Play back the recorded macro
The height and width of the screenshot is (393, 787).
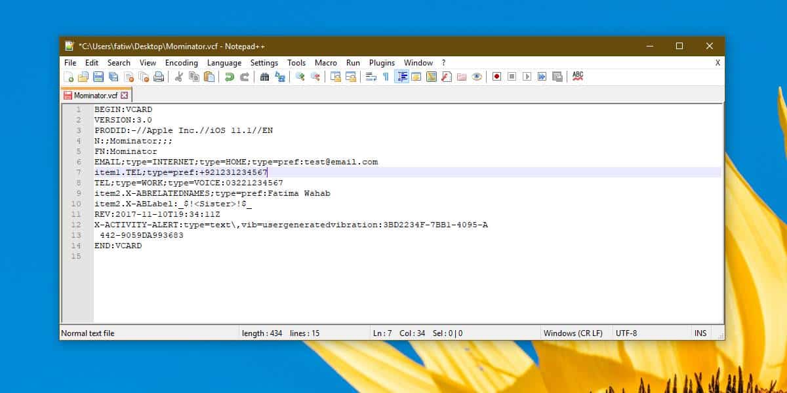[527, 77]
